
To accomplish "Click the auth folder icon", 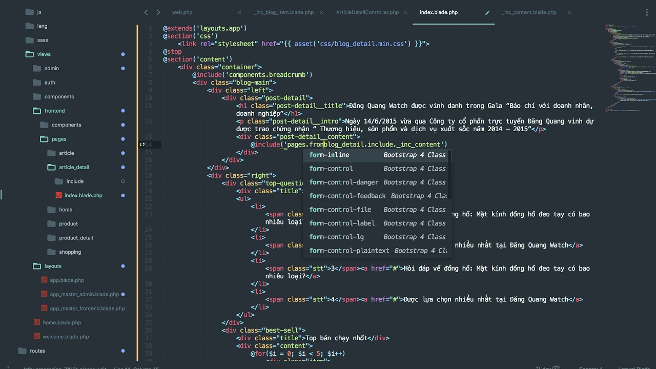I will coord(36,83).
